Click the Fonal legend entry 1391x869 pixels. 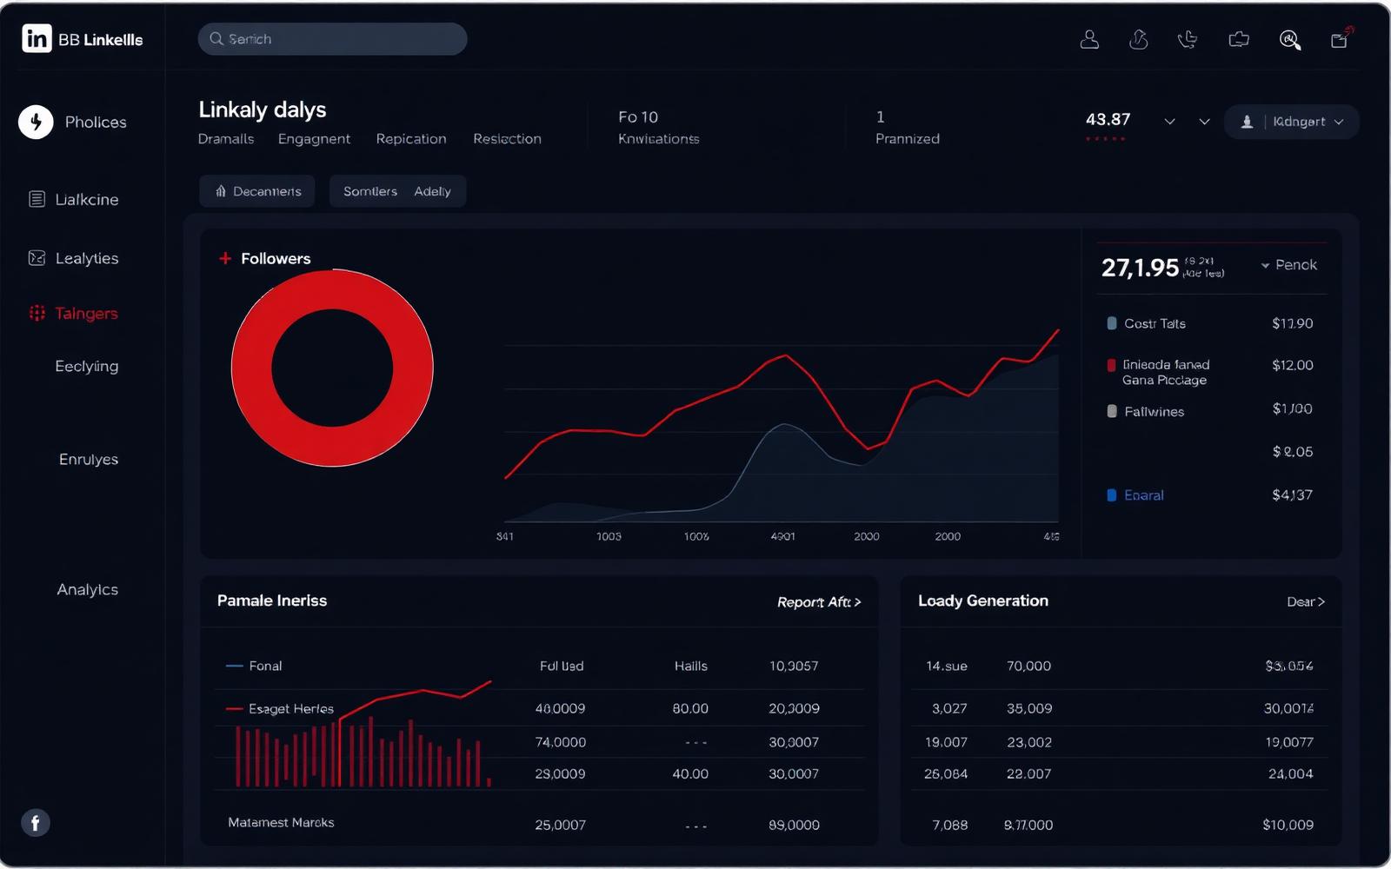254,666
